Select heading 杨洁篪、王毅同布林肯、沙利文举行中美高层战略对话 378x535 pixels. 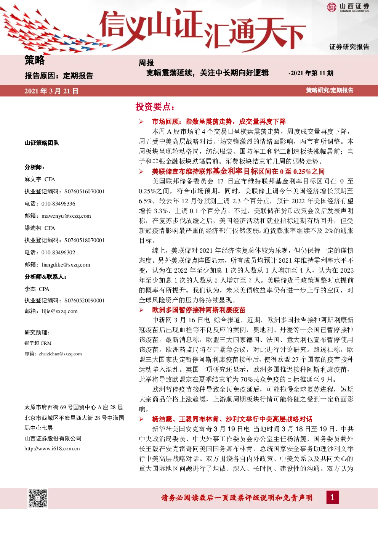(232, 419)
